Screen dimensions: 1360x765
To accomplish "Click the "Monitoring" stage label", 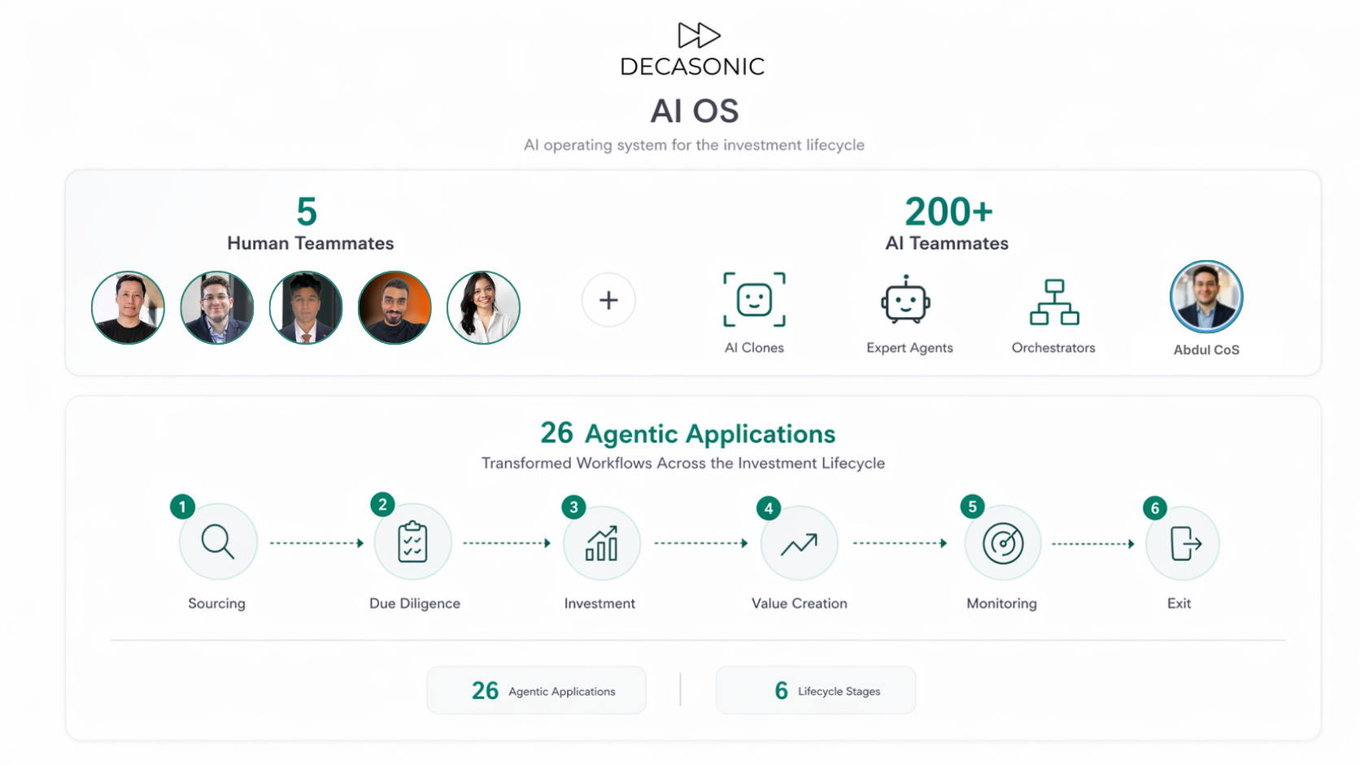I will (1001, 603).
